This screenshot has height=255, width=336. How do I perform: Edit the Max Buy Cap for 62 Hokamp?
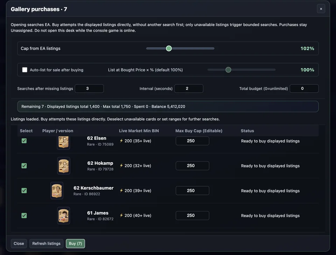click(192, 166)
